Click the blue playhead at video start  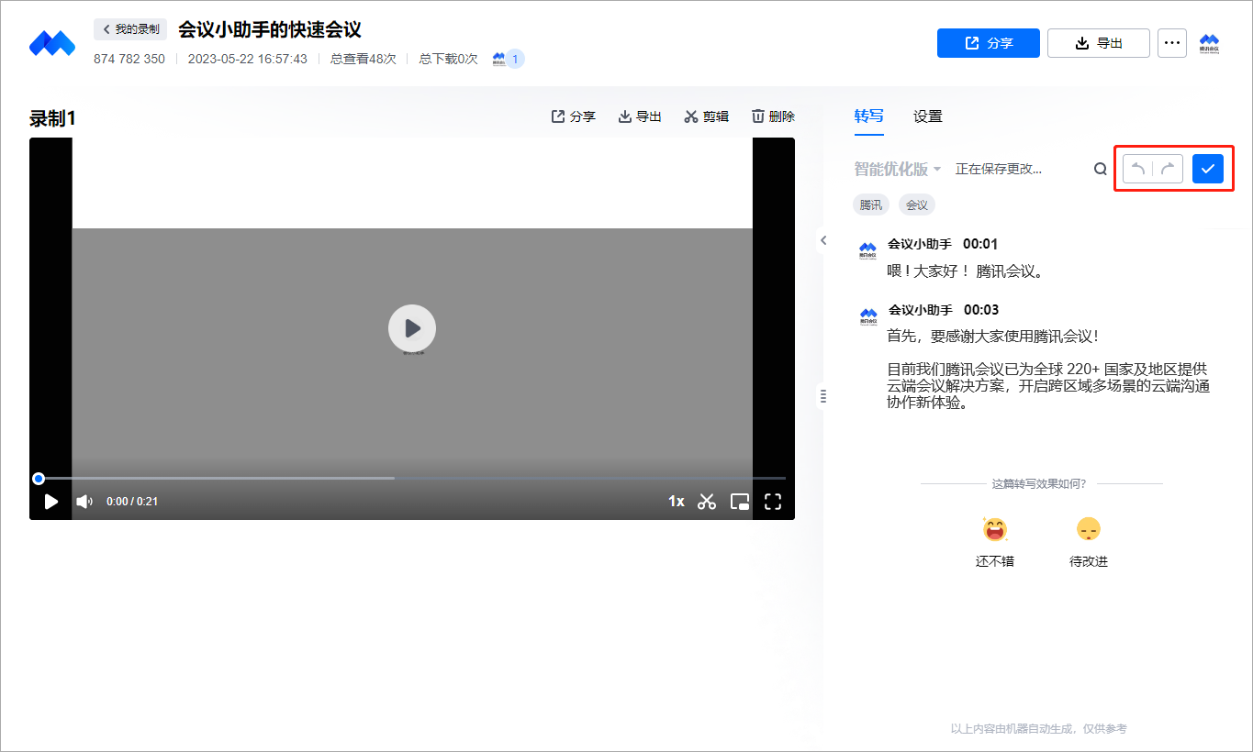point(39,478)
